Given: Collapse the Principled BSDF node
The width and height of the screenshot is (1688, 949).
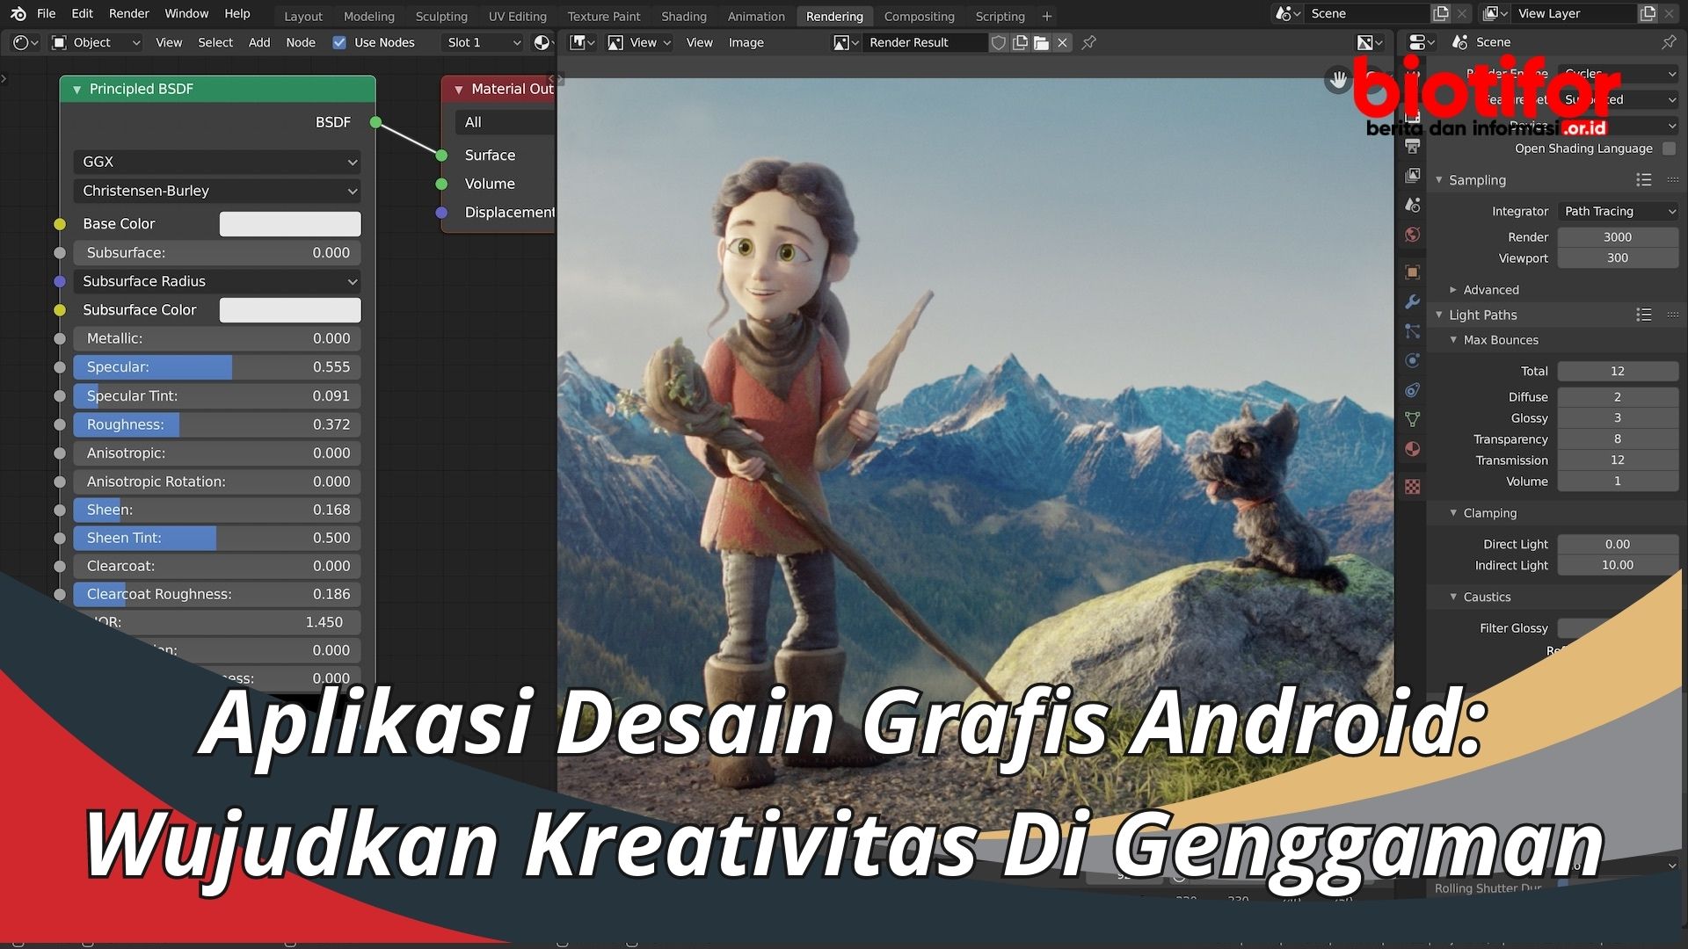Looking at the screenshot, I should (x=77, y=89).
